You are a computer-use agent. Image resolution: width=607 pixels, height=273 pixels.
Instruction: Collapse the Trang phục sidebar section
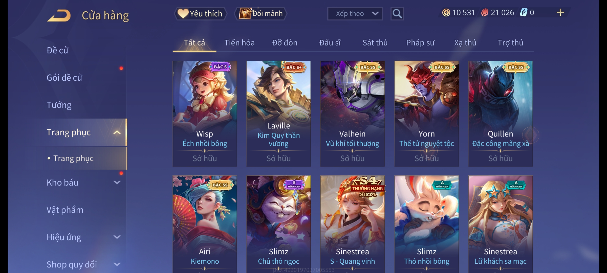(117, 132)
